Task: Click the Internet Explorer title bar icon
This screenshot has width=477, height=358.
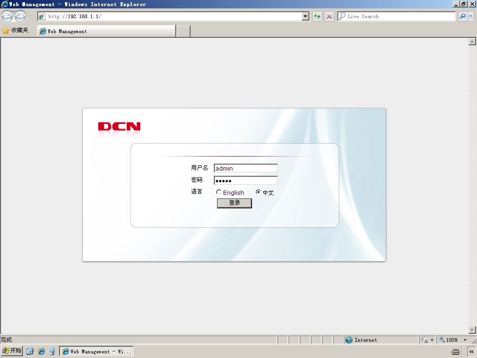Action: point(5,4)
